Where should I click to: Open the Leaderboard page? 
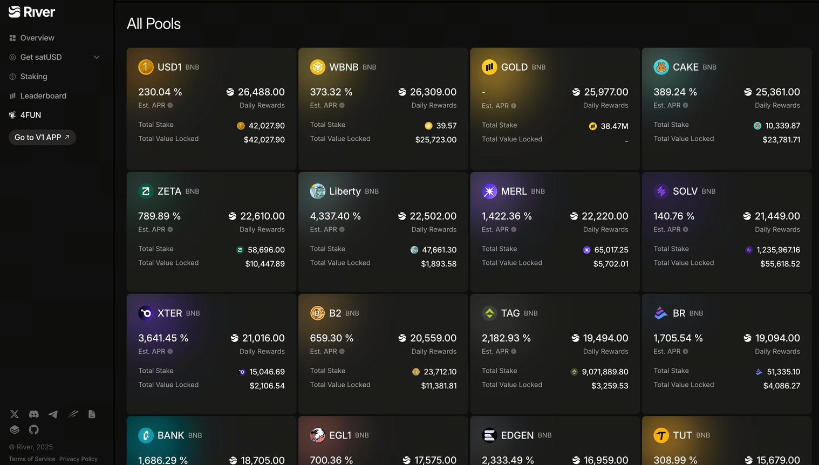click(43, 96)
